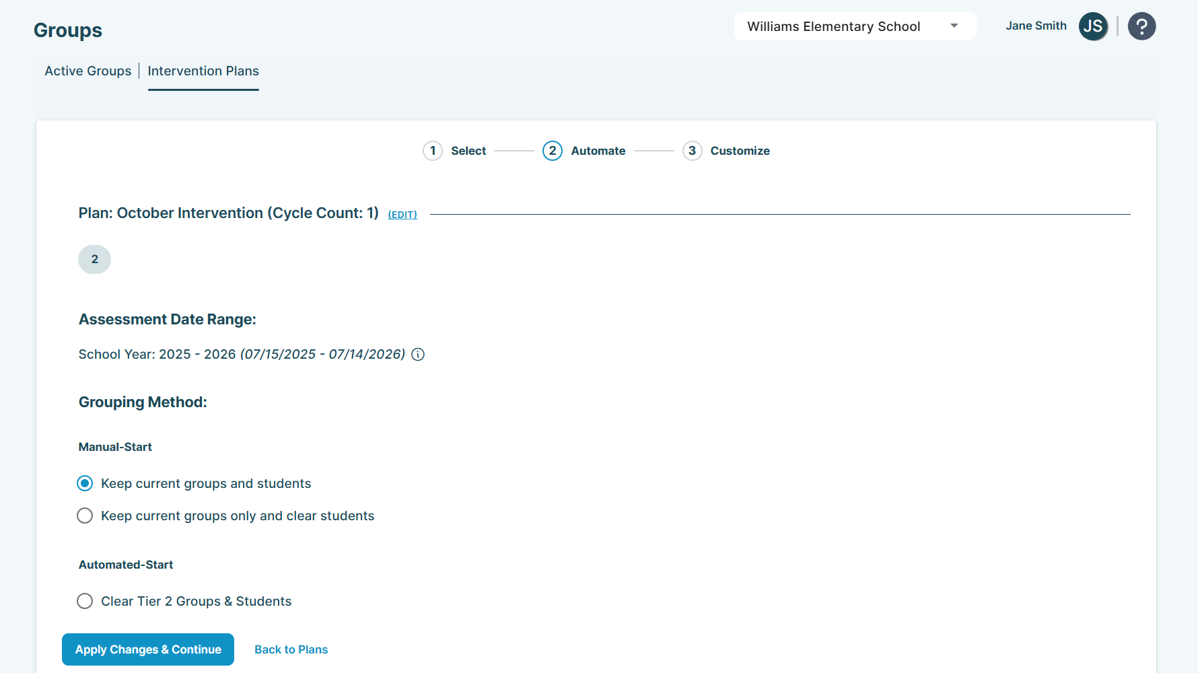1198x673 pixels.
Task: Click the School Year: 2025 - 2026 text
Action: coord(157,354)
